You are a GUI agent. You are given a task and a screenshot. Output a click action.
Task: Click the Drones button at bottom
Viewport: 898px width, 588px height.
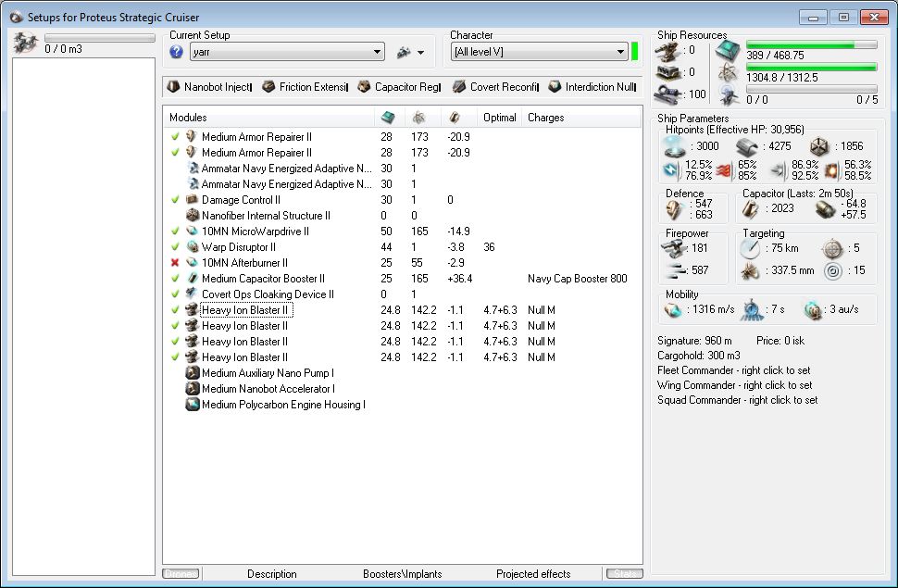pyautogui.click(x=181, y=574)
